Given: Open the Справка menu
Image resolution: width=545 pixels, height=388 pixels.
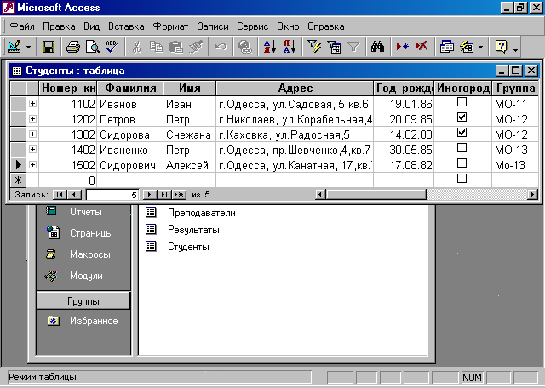Looking at the screenshot, I should [x=325, y=26].
